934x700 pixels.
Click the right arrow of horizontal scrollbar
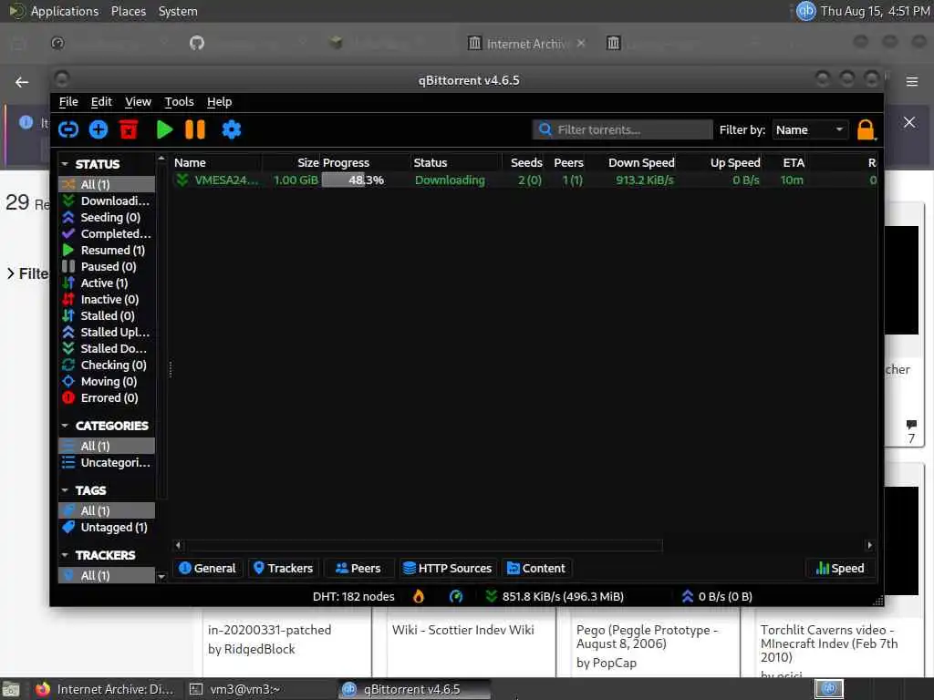click(869, 545)
